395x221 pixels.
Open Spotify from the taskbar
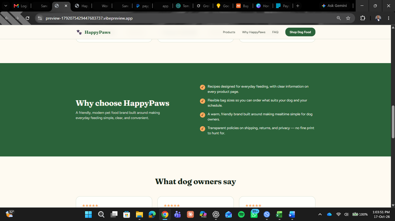tap(241, 214)
